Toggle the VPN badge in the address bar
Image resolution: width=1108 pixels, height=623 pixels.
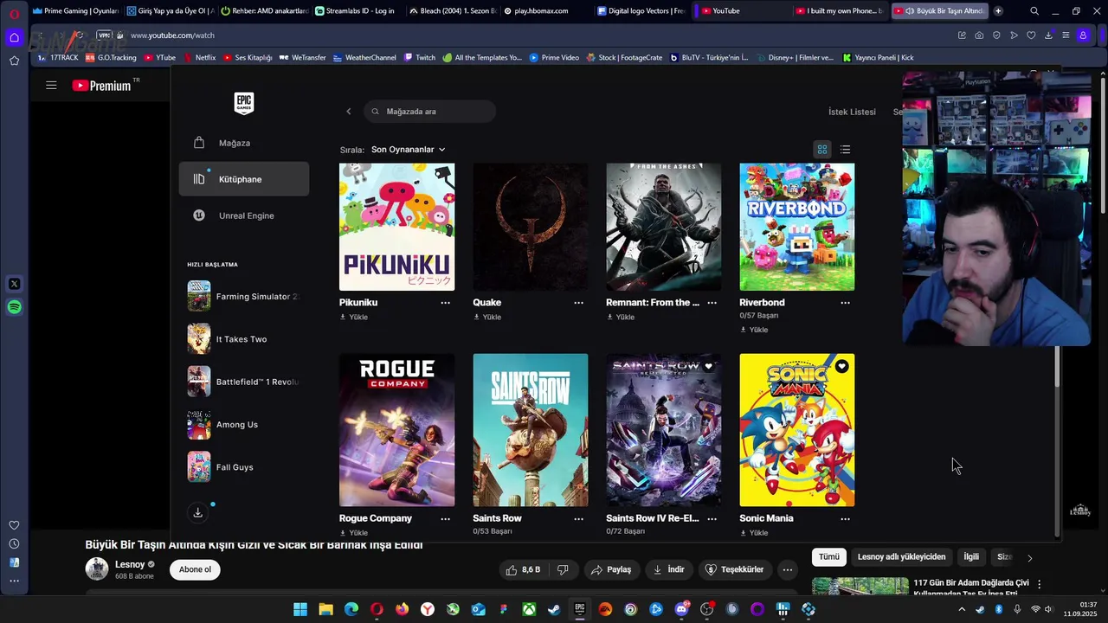pos(105,35)
